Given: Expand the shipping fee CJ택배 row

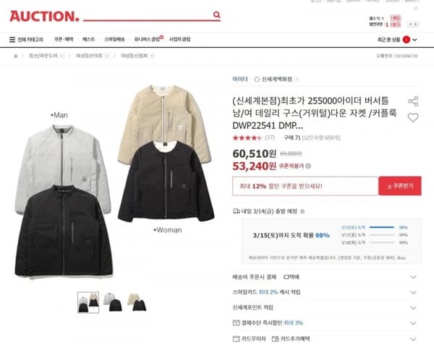Looking at the screenshot, I should [x=327, y=277].
